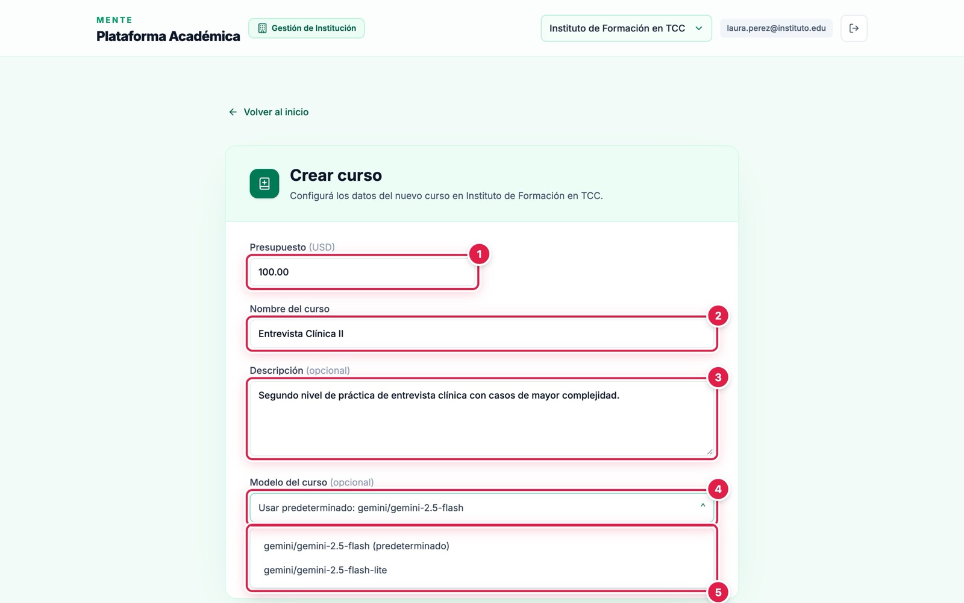
Task: Click the Plataforma Académica logo title
Action: 168,36
